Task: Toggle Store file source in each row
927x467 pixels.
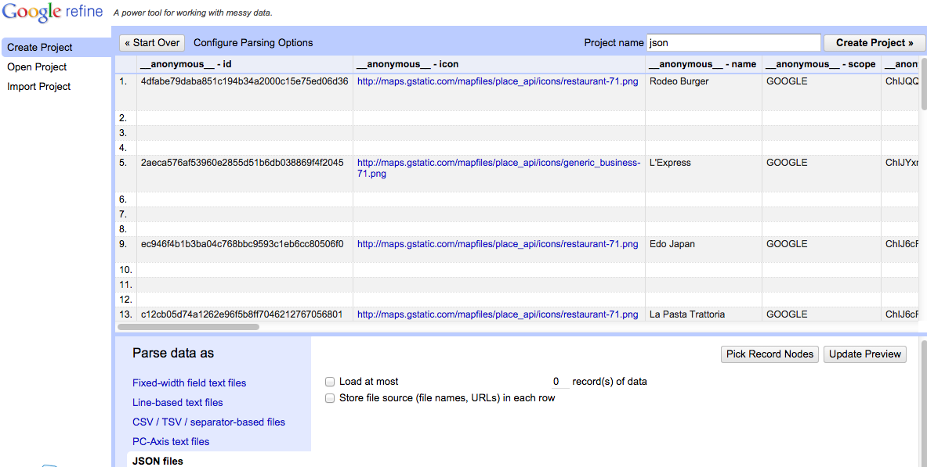Action: (330, 398)
